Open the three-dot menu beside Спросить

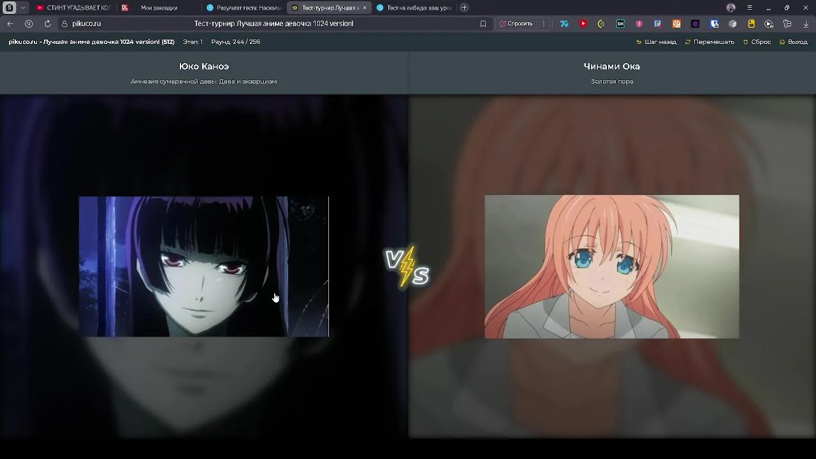click(544, 24)
